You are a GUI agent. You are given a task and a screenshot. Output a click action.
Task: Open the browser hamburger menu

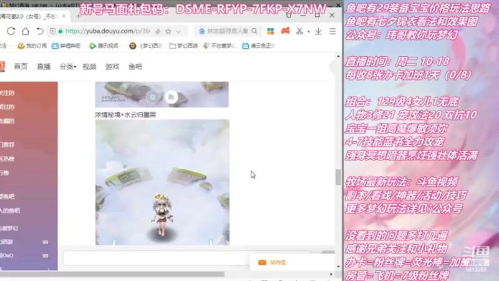(x=332, y=31)
